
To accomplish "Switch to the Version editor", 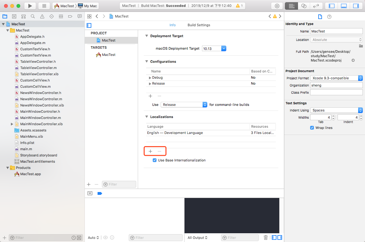I will (x=316, y=6).
